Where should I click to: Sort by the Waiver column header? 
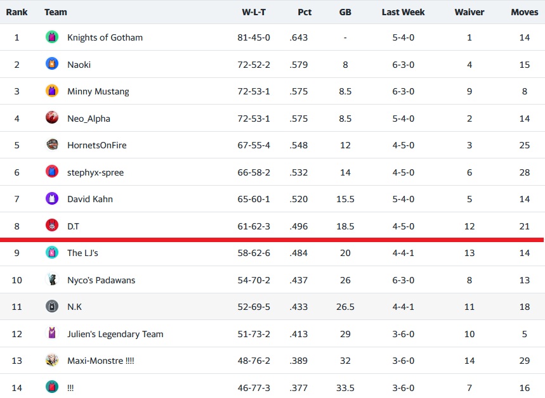[469, 12]
